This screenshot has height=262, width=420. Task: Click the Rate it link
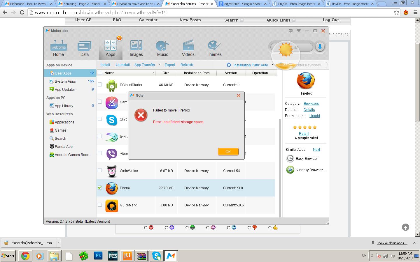(304, 134)
